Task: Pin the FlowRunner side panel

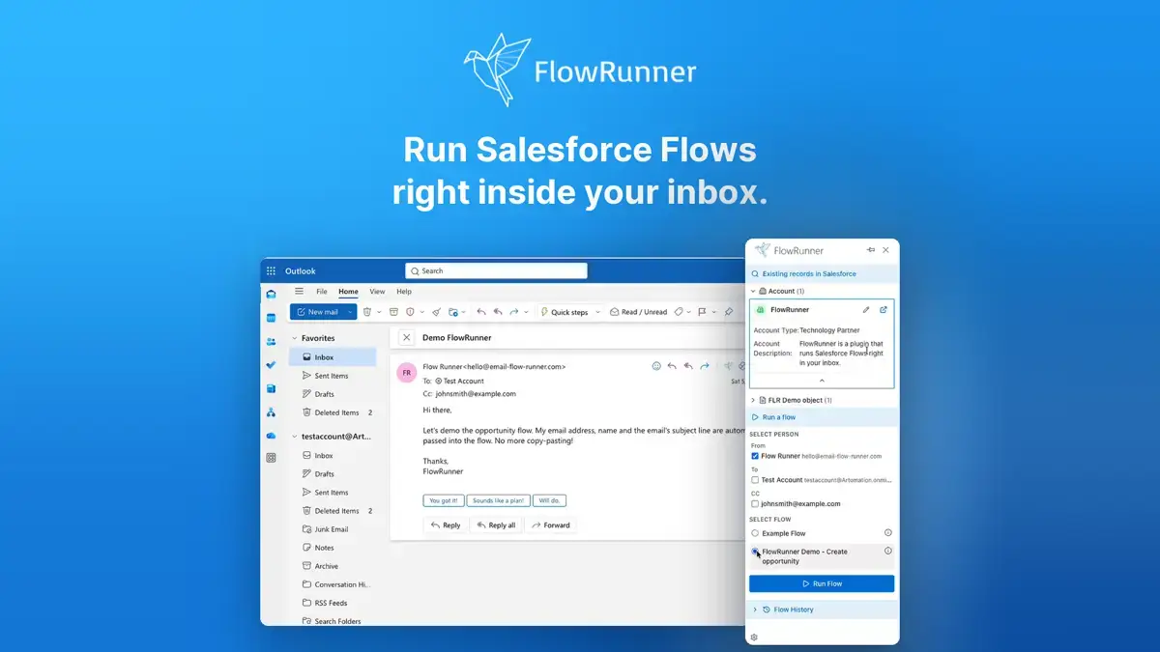Action: pos(871,250)
